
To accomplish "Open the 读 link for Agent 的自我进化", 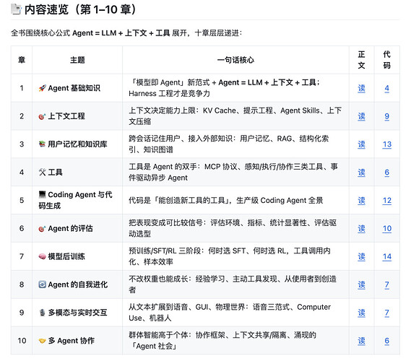I will (361, 284).
